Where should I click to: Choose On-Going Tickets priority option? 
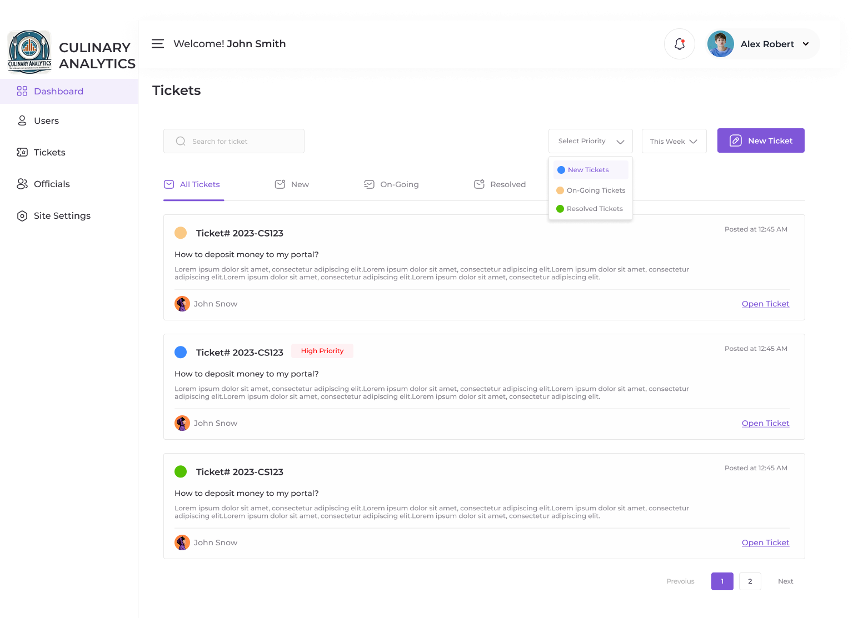click(x=595, y=190)
